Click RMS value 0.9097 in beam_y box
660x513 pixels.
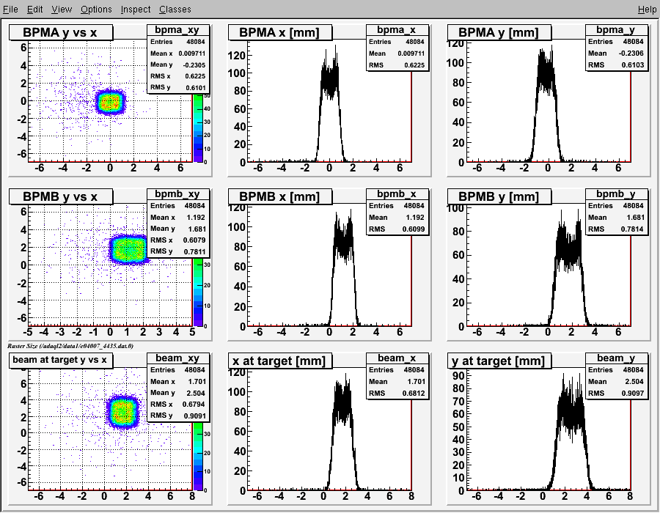pos(633,393)
